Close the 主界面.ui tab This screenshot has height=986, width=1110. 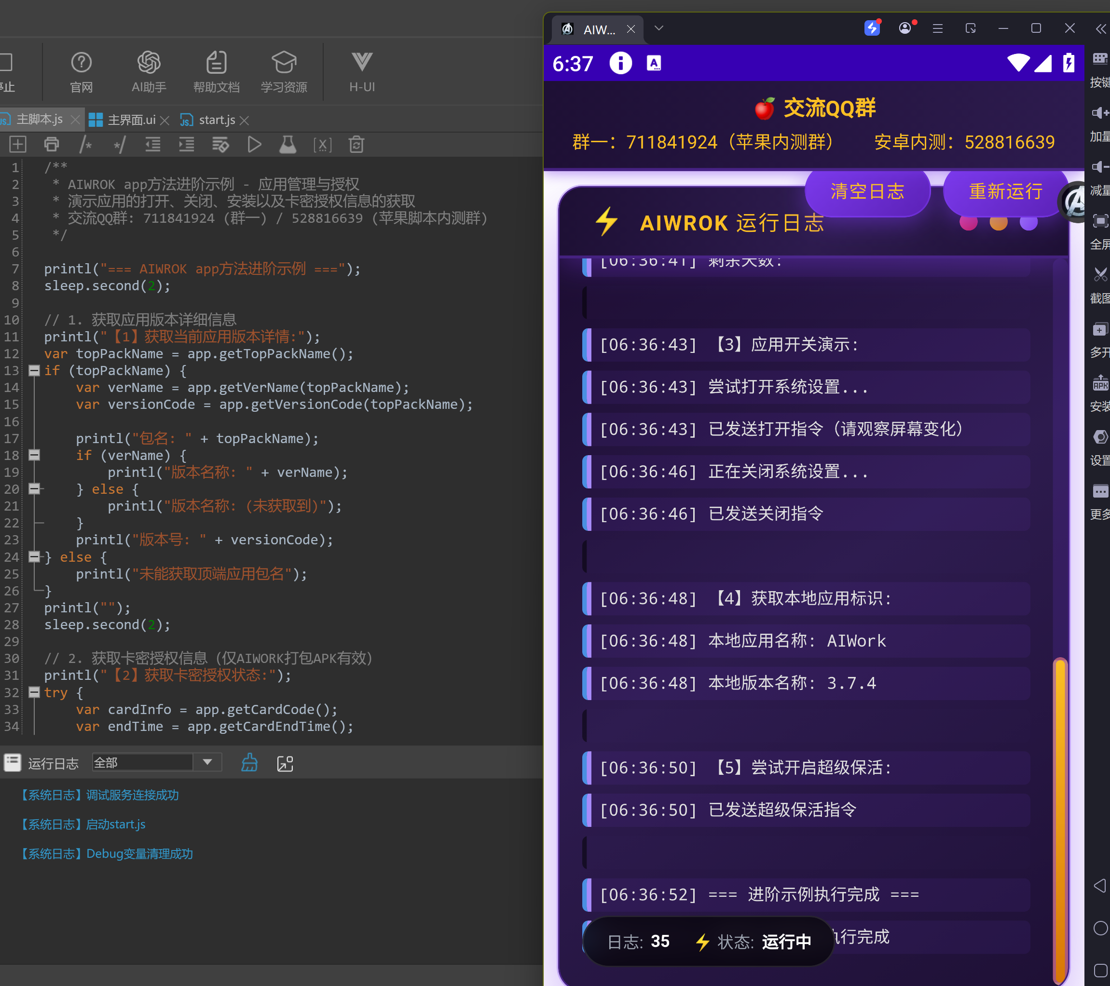(x=165, y=120)
